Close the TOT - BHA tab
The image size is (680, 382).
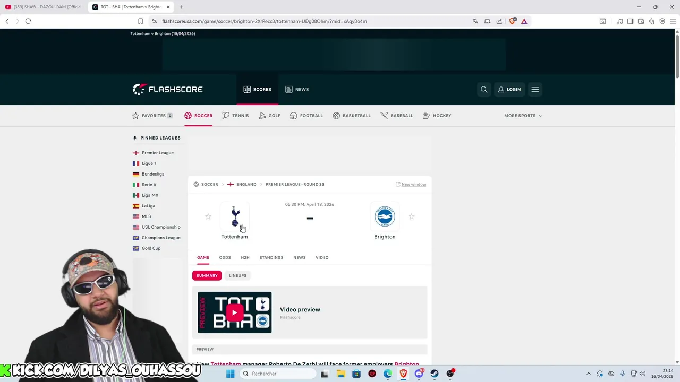[168, 7]
